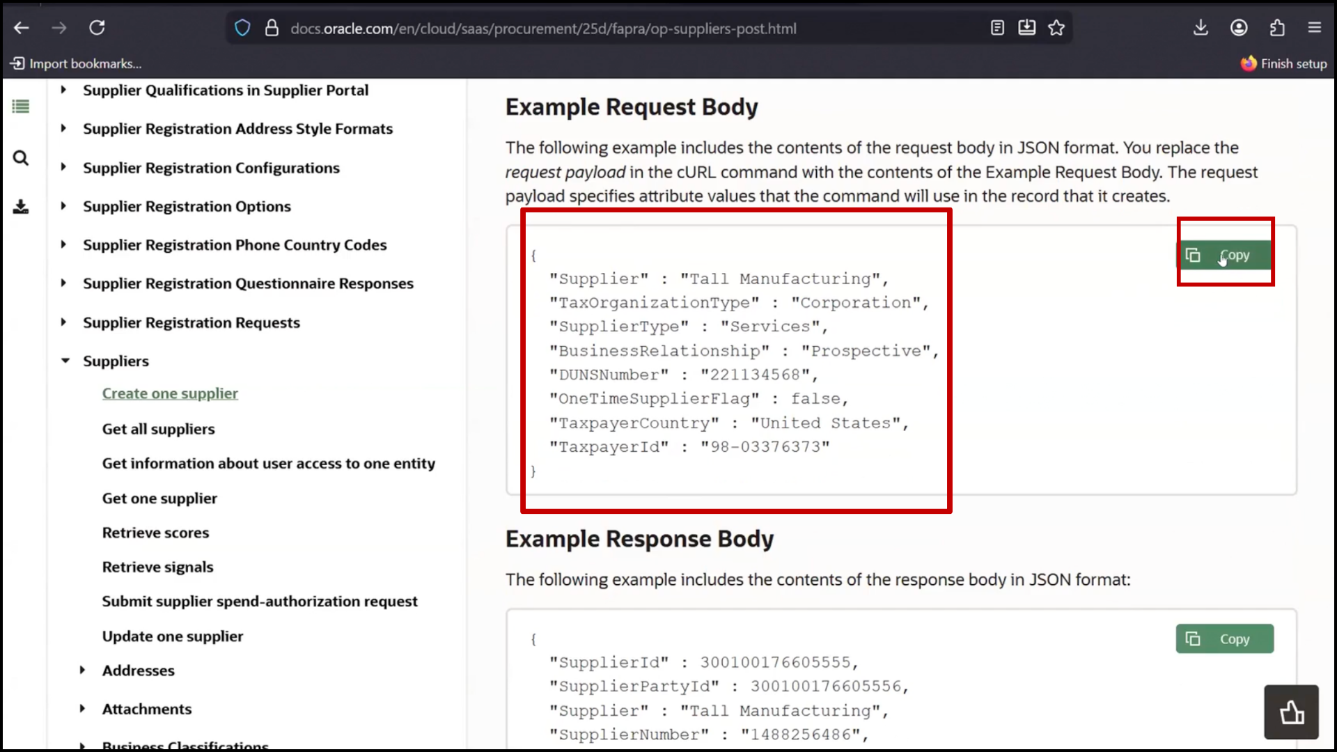Screen dimensions: 1337x752
Task: Expand the Attachments arrow
Action: point(82,708)
